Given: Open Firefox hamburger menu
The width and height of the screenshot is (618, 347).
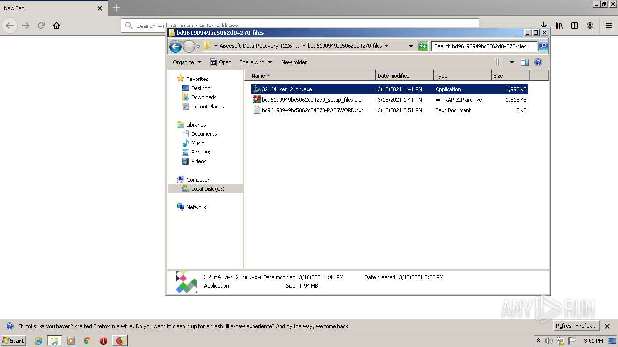Looking at the screenshot, I should 609,26.
